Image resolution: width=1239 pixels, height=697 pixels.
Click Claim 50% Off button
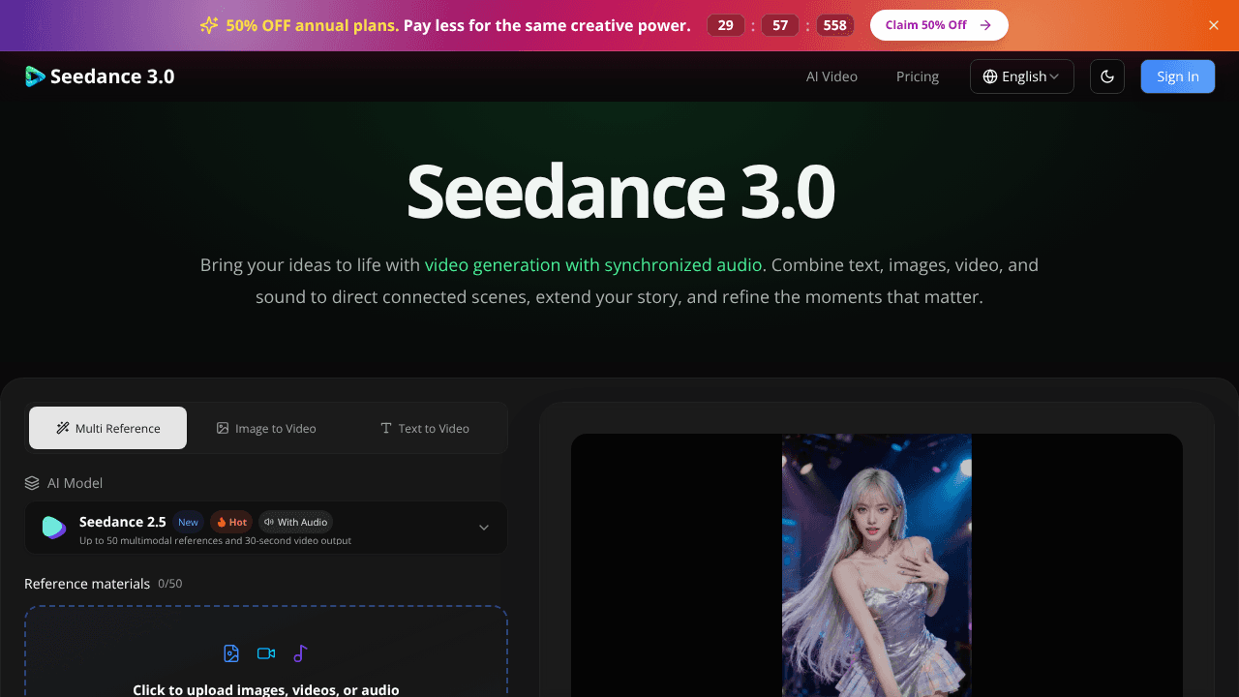click(x=939, y=25)
